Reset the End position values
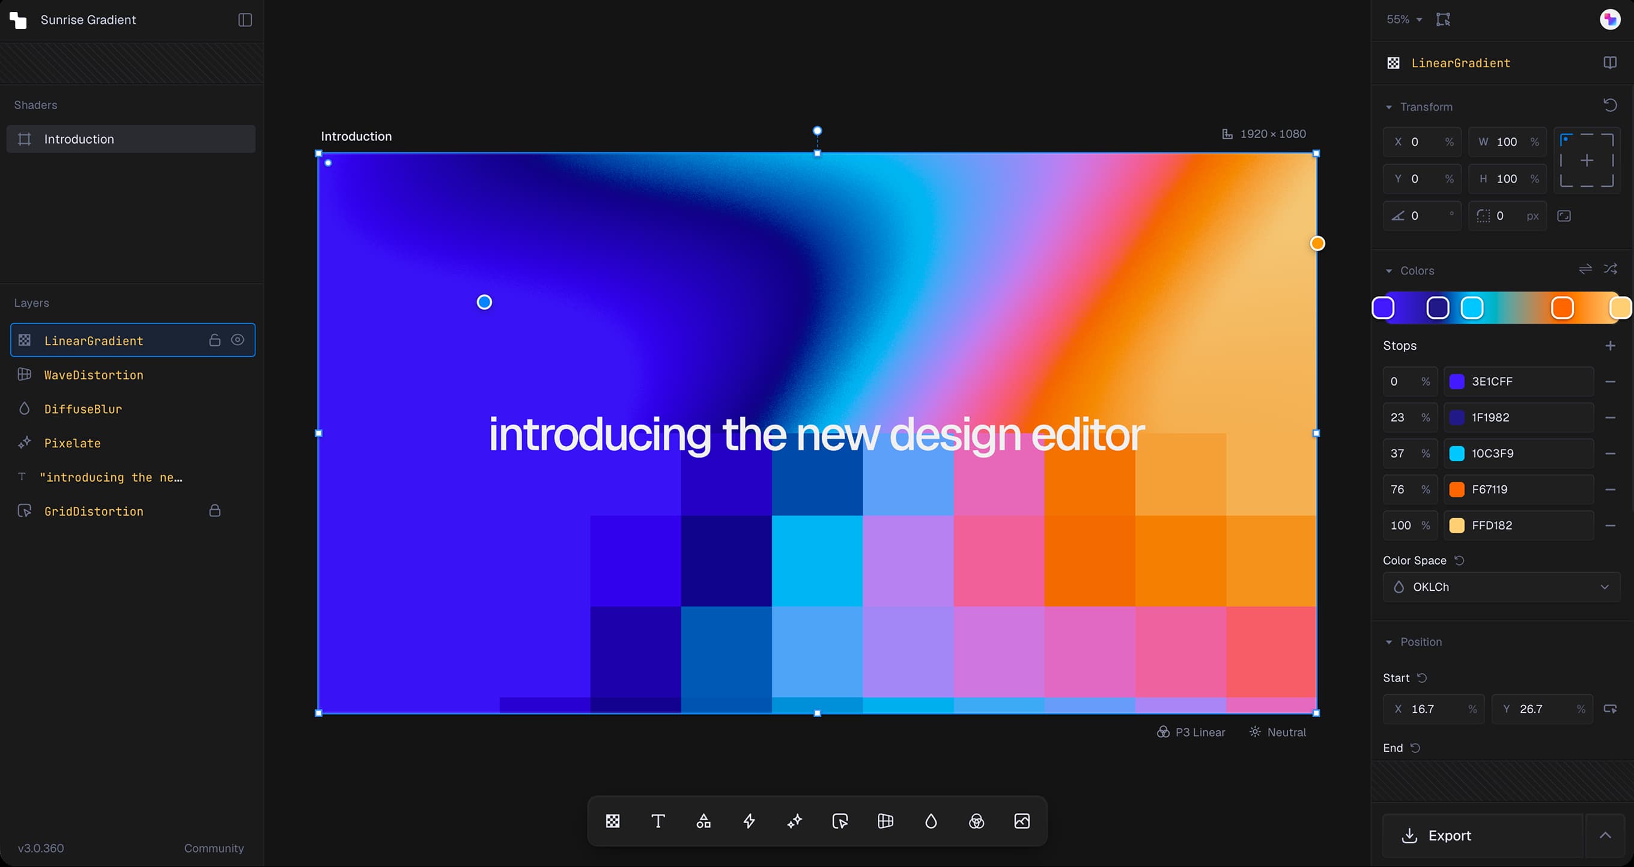Screen dimensions: 1634x867 [x=1415, y=748]
